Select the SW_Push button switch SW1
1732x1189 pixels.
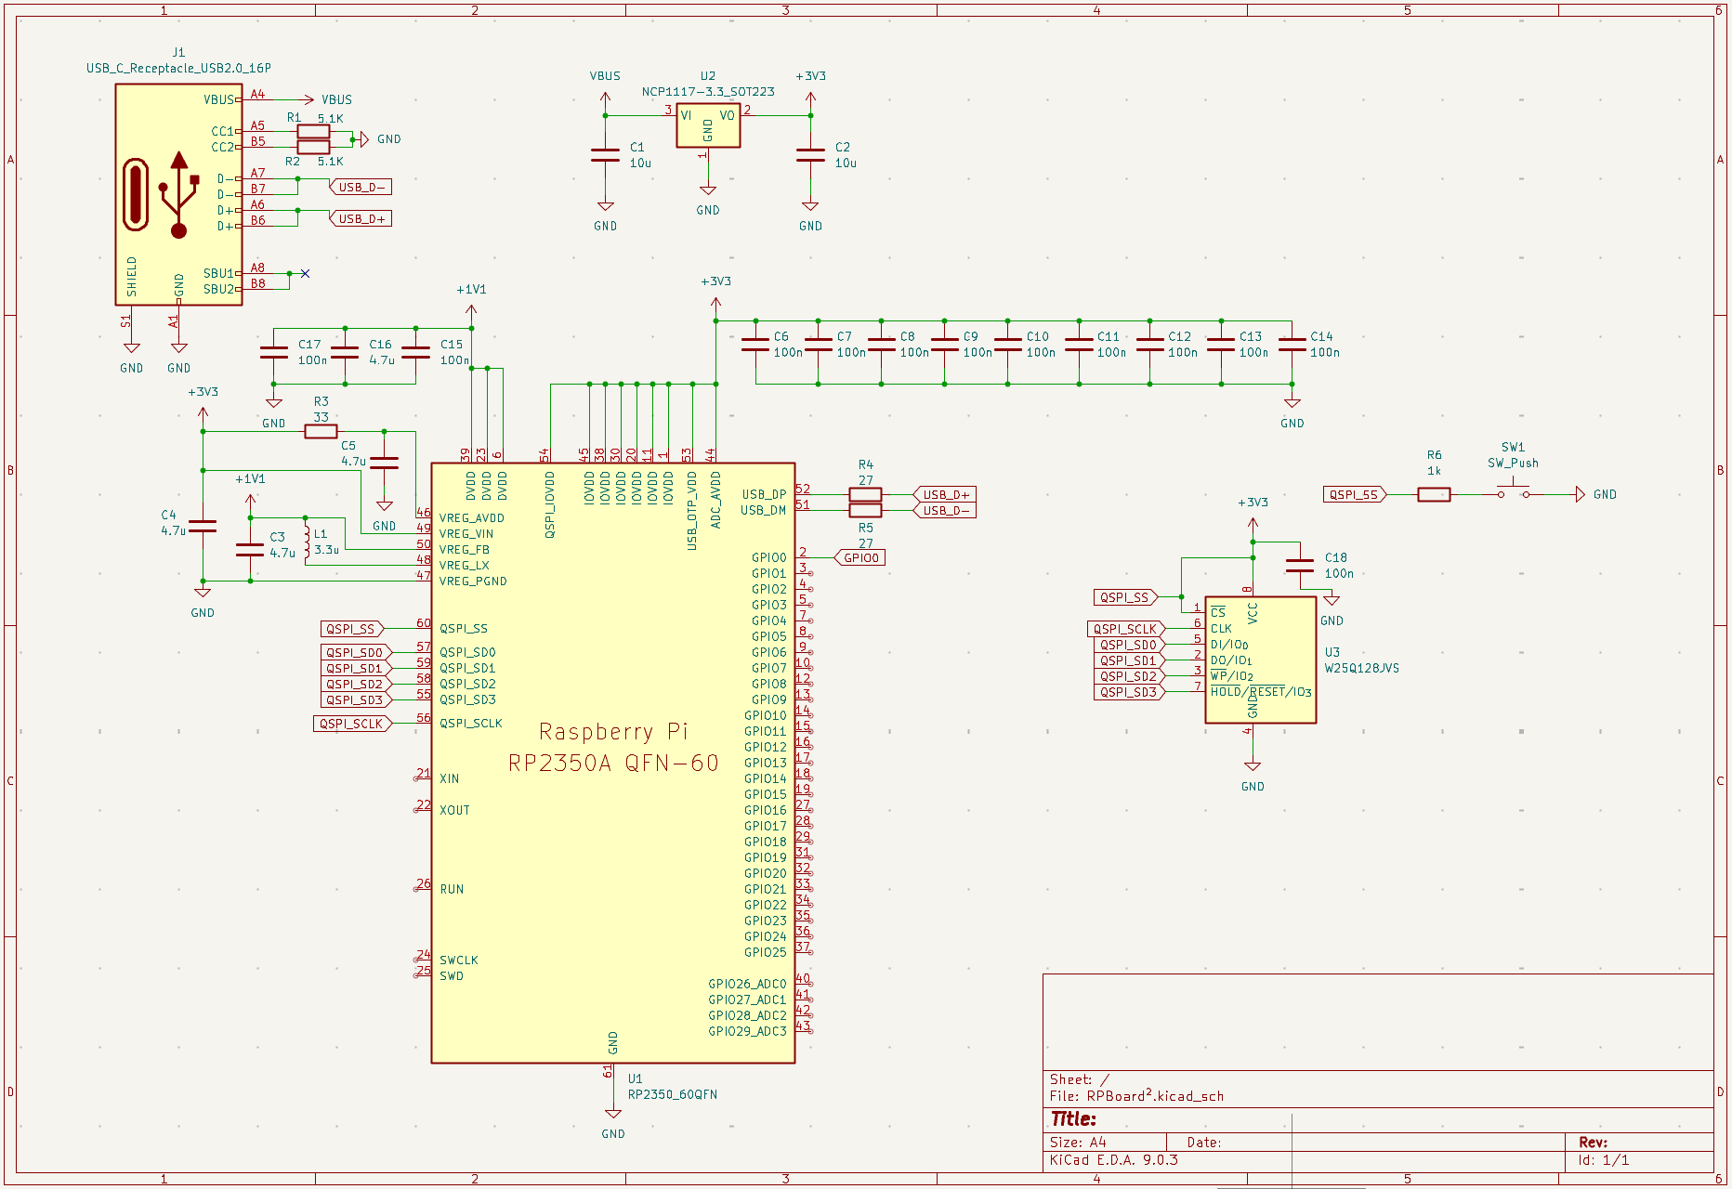pyautogui.click(x=1513, y=492)
